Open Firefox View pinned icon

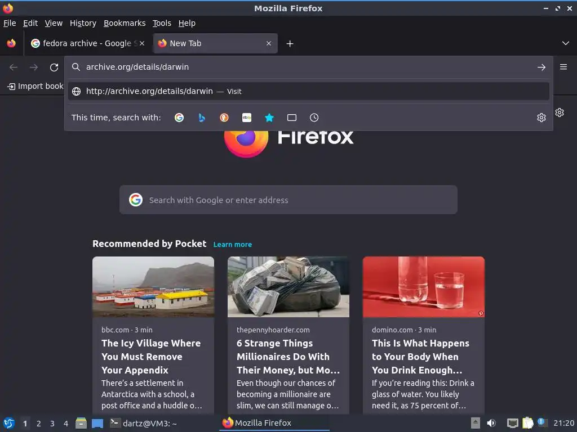coord(11,43)
